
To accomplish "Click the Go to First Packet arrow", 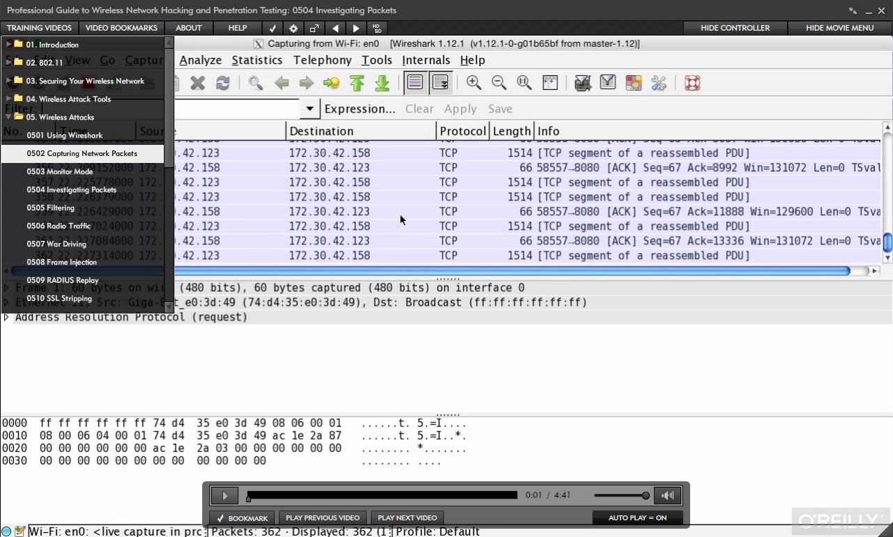I will pos(357,84).
